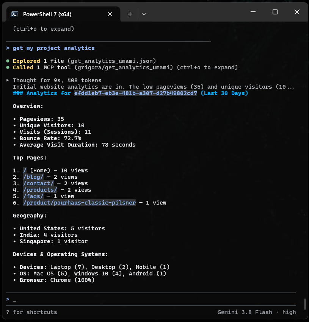Open the /contact/ page link
309x322 pixels.
[x=38, y=183]
